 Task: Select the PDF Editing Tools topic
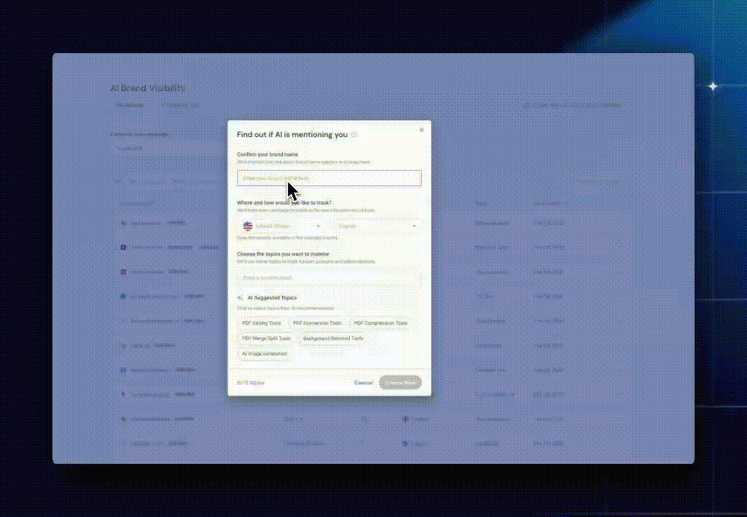tap(261, 323)
